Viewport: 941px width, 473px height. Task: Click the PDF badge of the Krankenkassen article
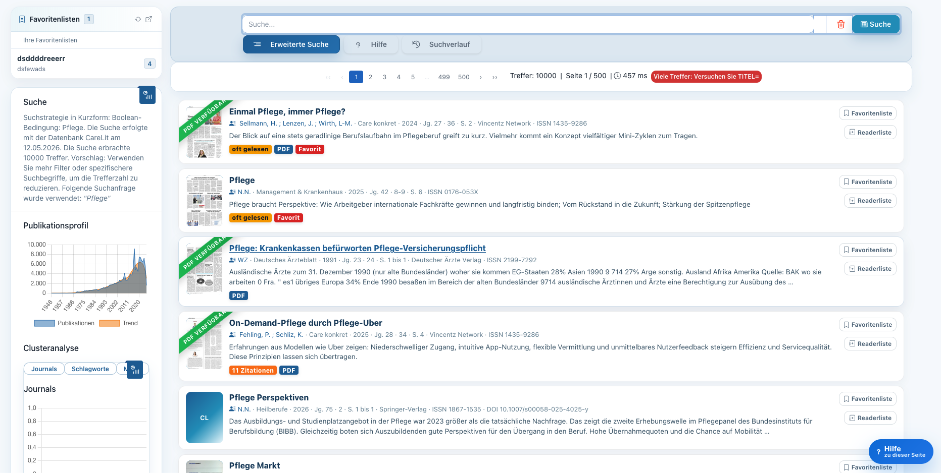tap(238, 296)
